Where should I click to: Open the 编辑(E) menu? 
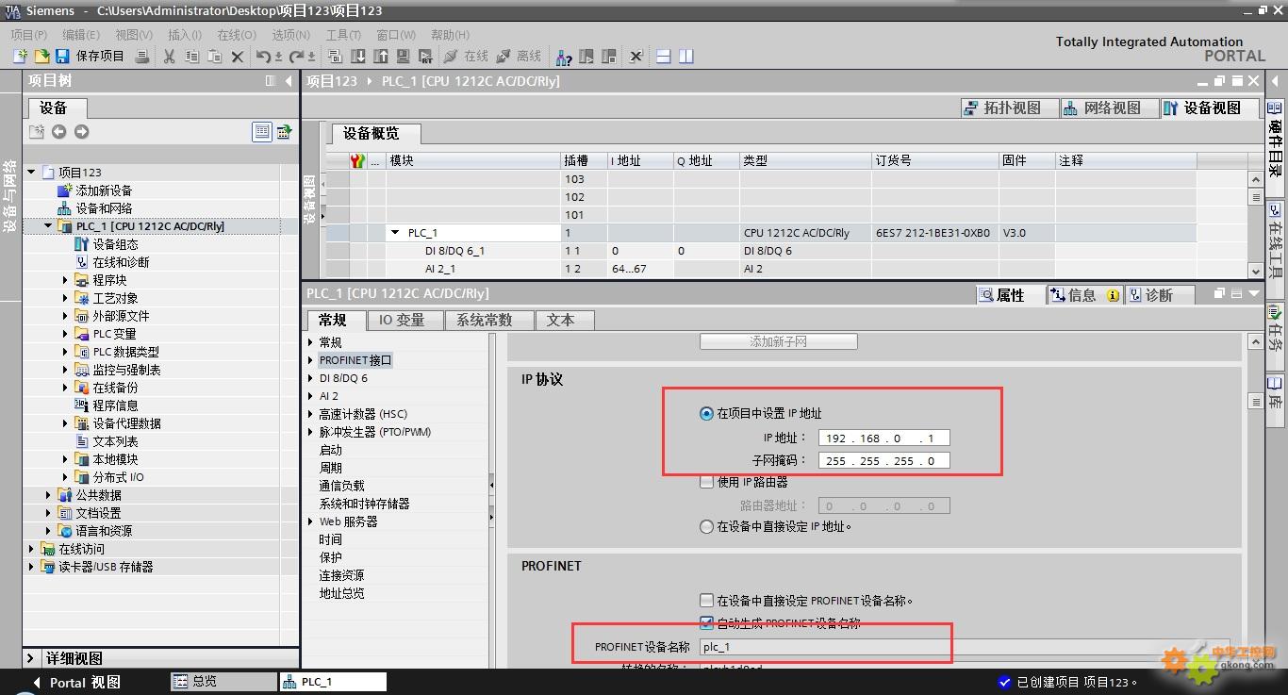pyautogui.click(x=80, y=34)
